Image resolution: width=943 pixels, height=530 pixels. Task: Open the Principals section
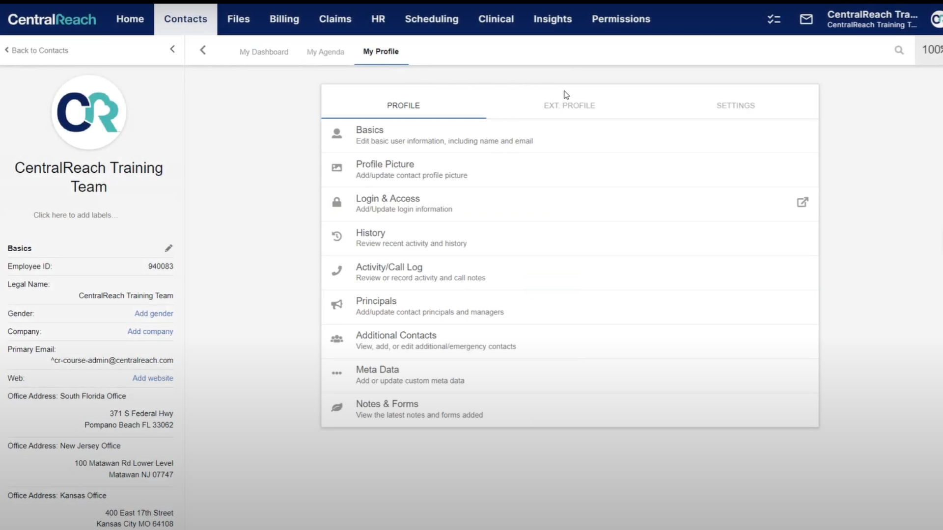click(x=570, y=307)
